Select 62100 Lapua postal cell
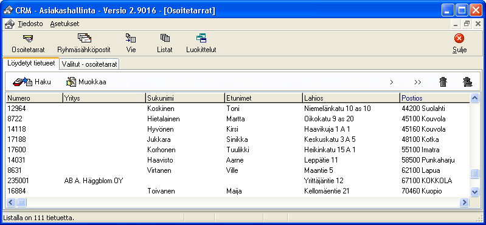486x225 pixels. click(420, 170)
